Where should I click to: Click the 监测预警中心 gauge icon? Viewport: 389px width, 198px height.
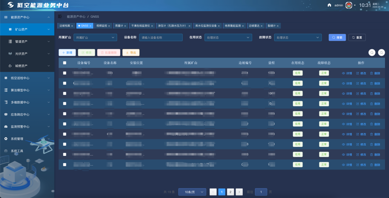(6, 126)
